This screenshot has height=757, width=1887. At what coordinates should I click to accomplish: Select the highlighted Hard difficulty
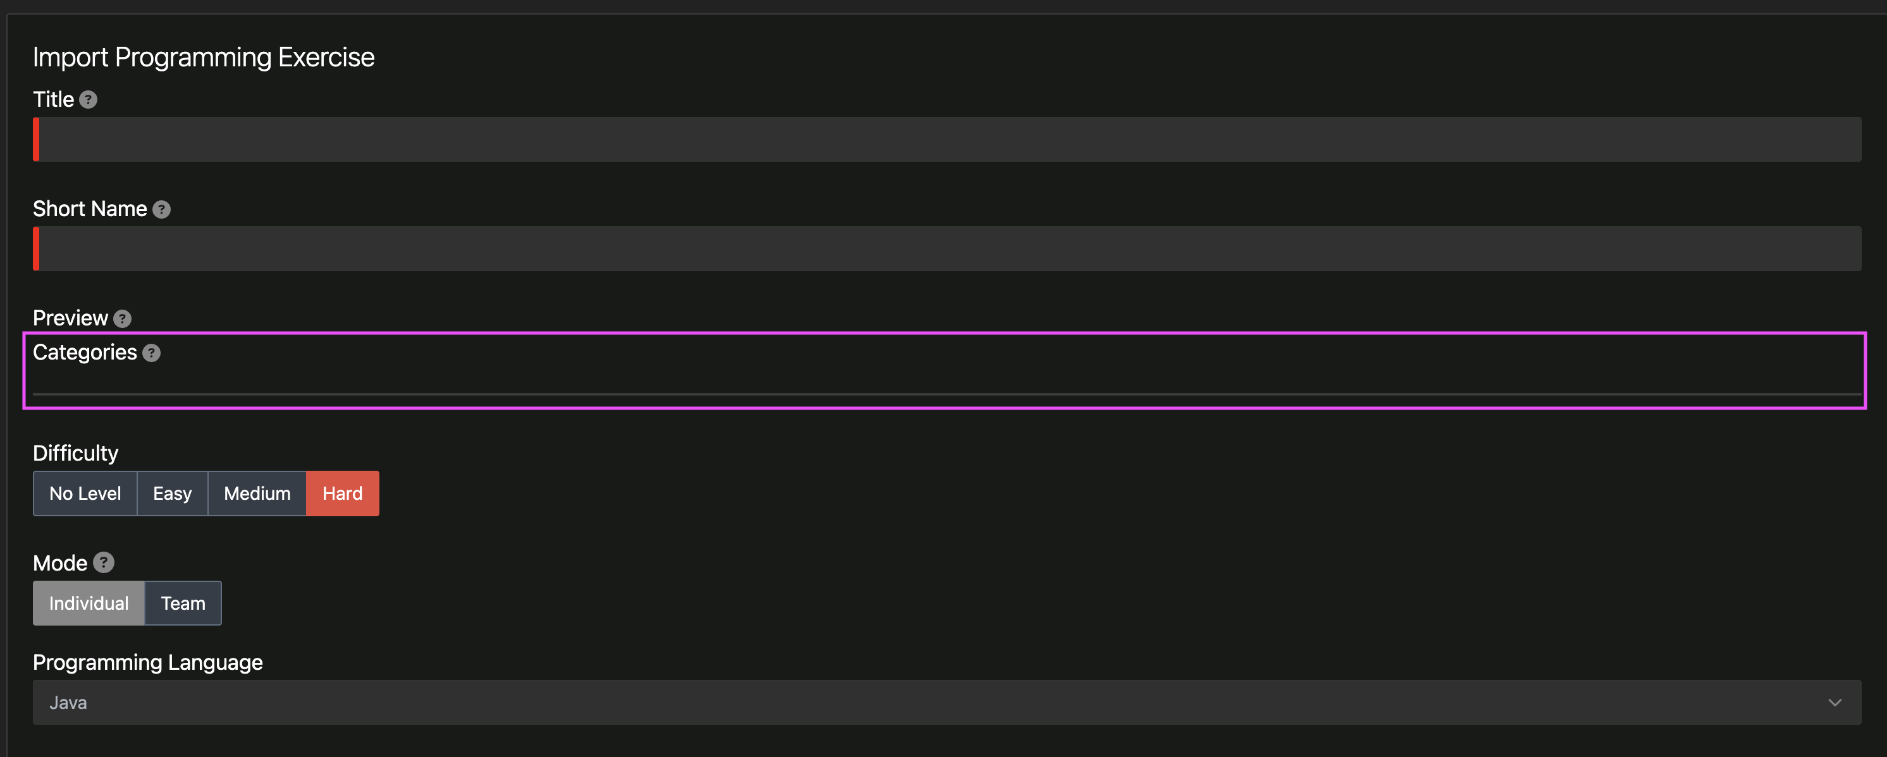coord(341,493)
